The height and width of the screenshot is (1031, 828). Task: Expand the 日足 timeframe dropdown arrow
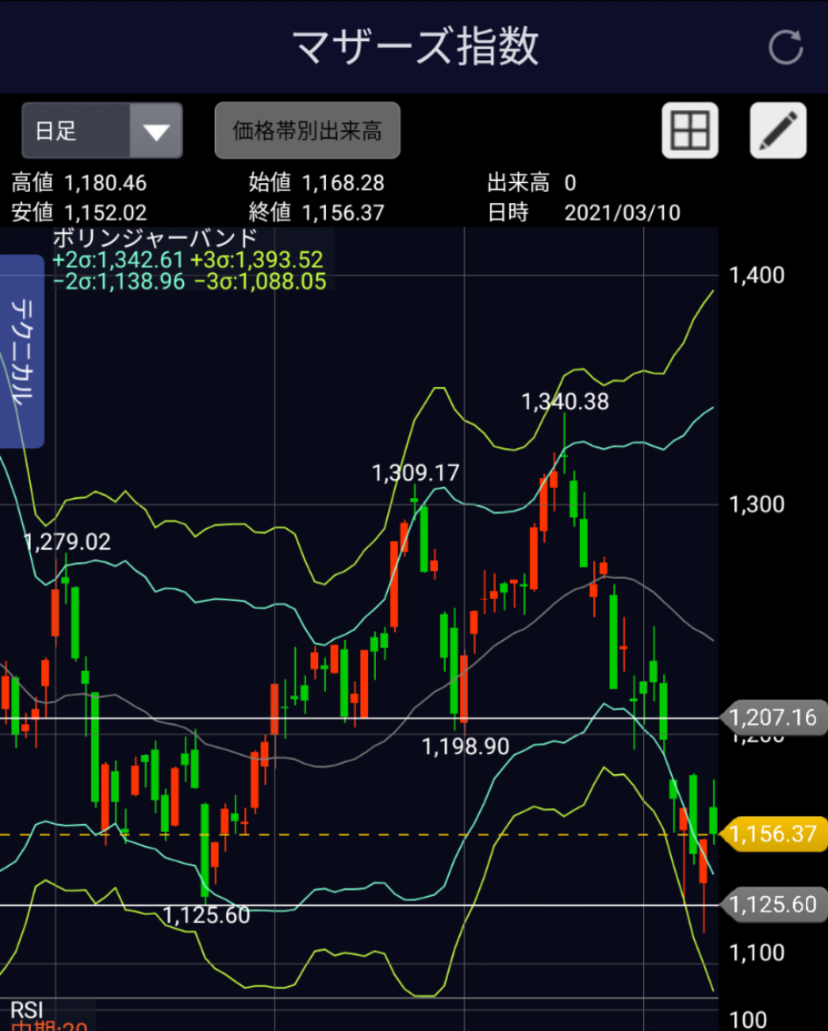pyautogui.click(x=156, y=131)
